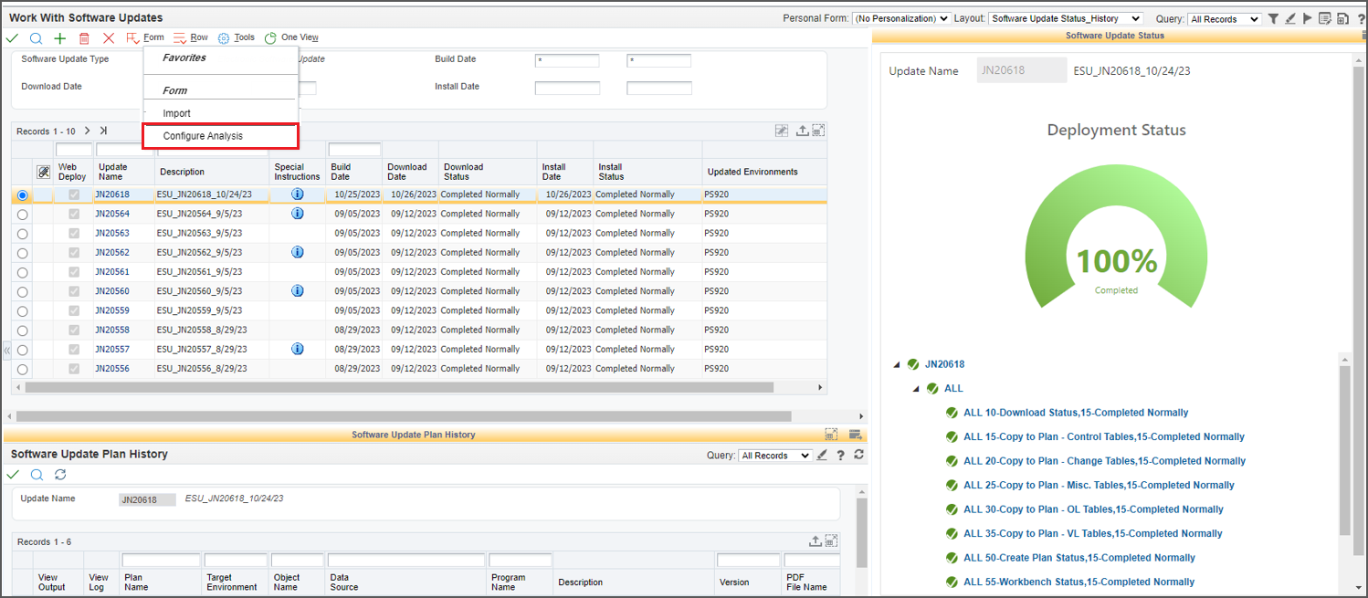Image resolution: width=1368 pixels, height=598 pixels.
Task: Click the help question mark icon at top right
Action: tap(1359, 18)
